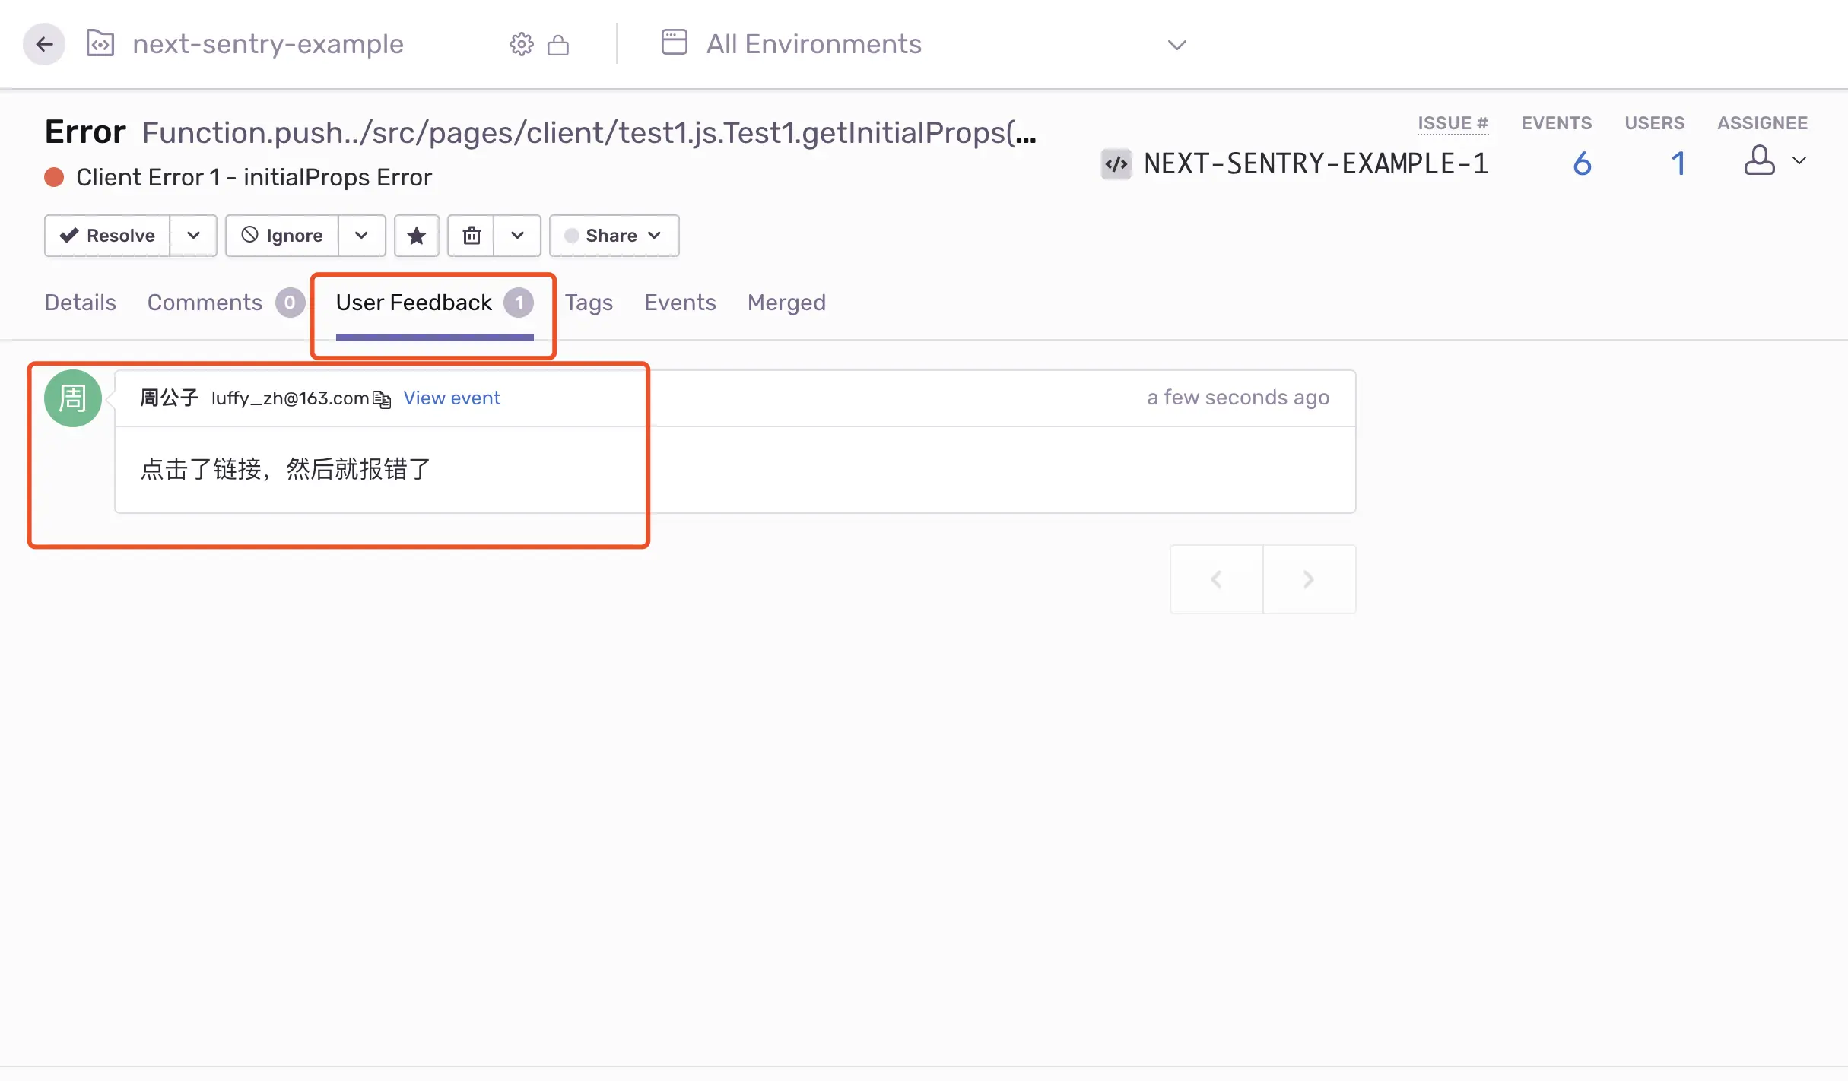Expand the delete options chevron
The height and width of the screenshot is (1081, 1848).
(517, 236)
